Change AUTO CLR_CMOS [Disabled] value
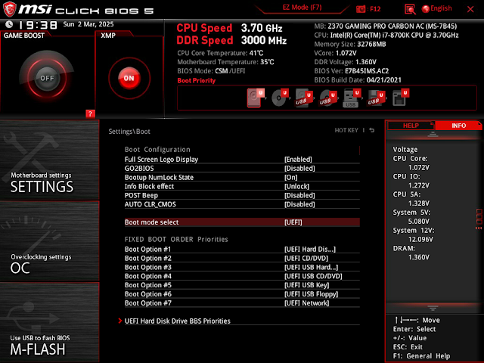The height and width of the screenshot is (363, 484). point(299,204)
